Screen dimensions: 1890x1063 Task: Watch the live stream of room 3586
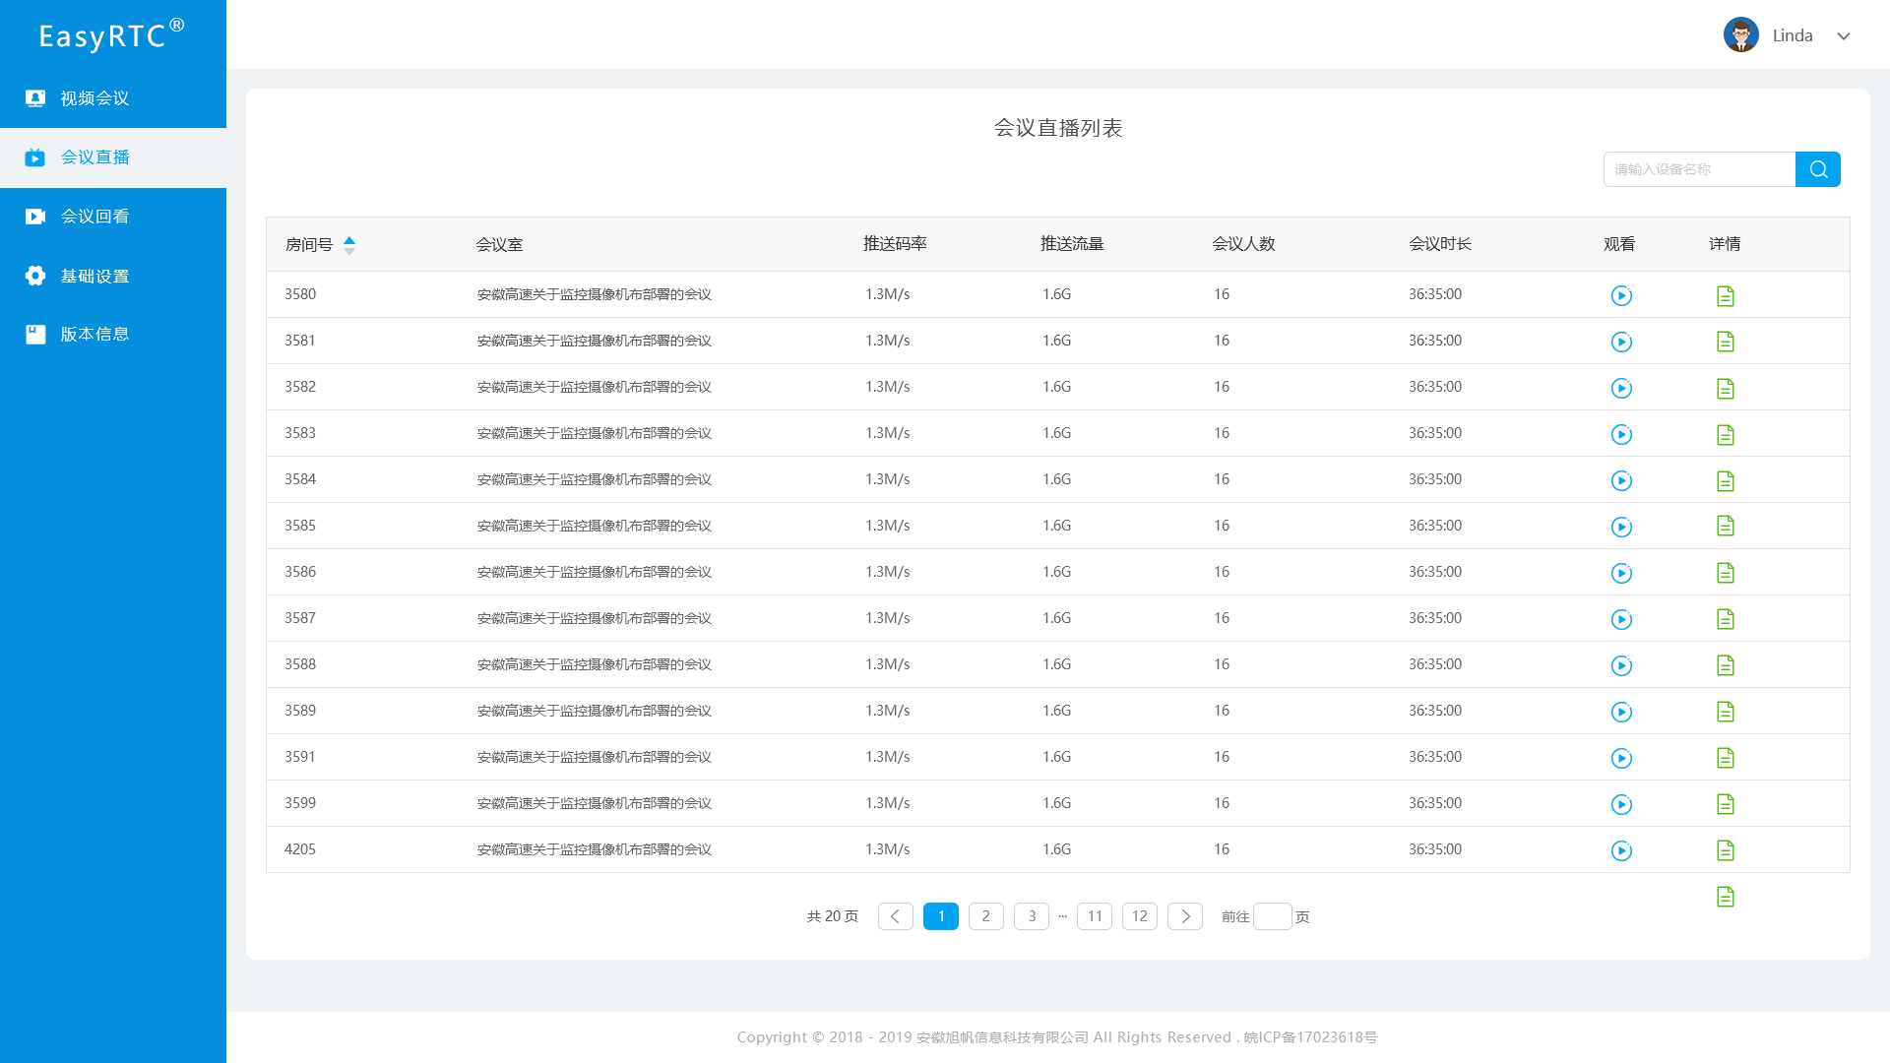(1621, 573)
